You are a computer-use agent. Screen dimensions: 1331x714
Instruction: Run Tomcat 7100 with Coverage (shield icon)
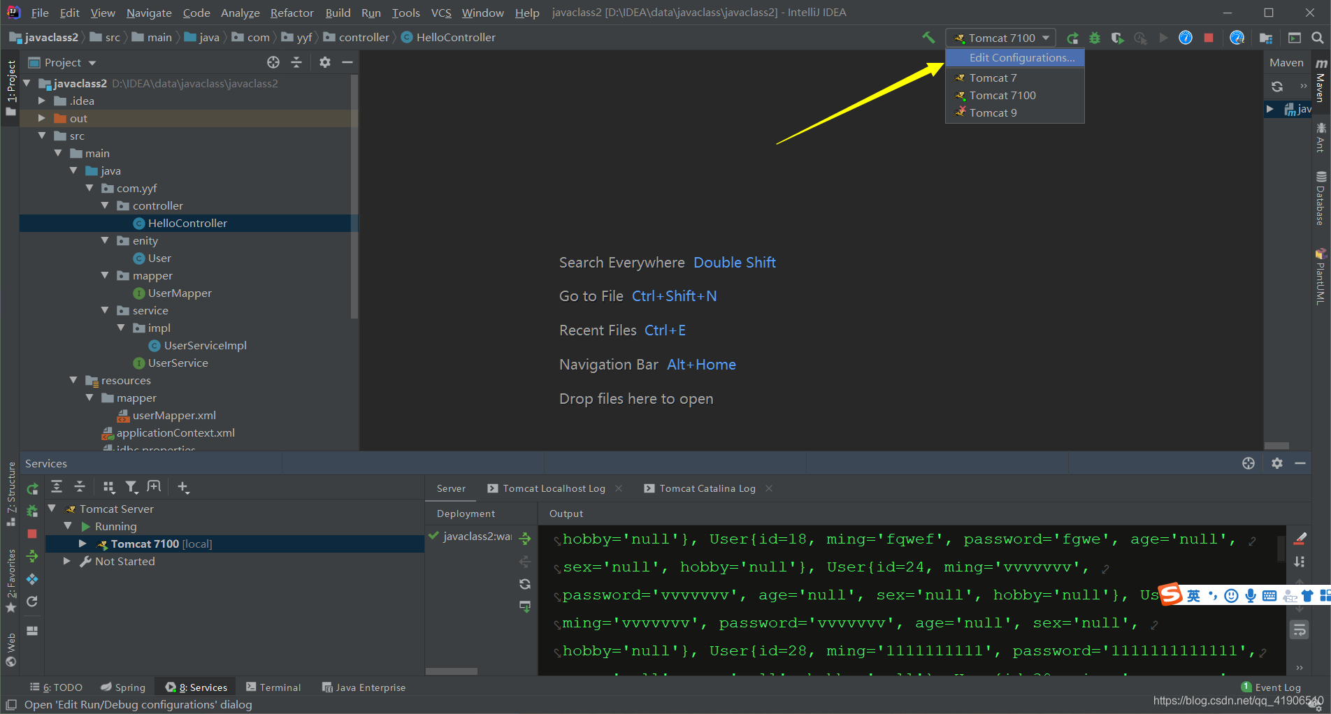pyautogui.click(x=1117, y=38)
